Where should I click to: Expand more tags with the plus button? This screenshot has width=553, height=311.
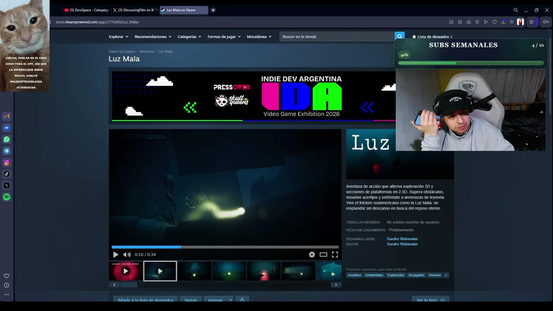coord(446,275)
